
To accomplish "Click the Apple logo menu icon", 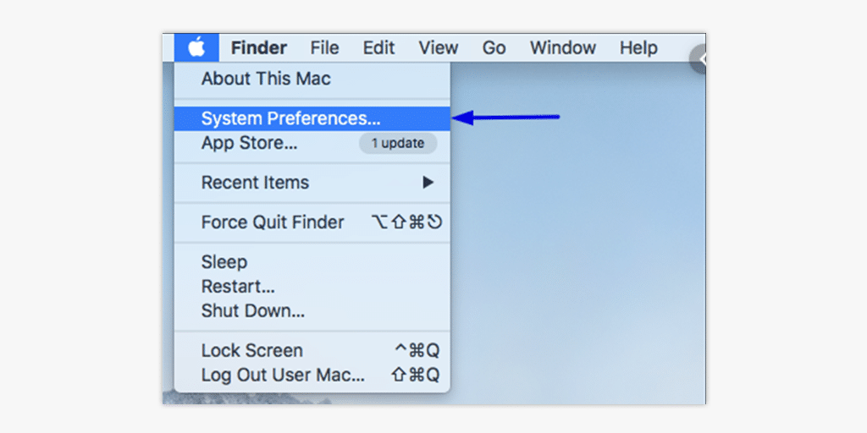I will click(x=196, y=48).
